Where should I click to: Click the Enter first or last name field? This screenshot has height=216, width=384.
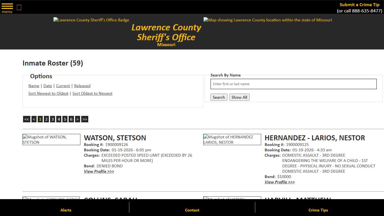tap(293, 84)
